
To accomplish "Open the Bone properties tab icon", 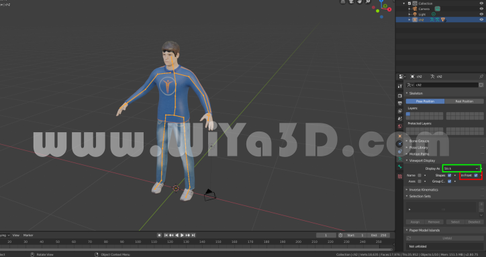I will pos(400,167).
